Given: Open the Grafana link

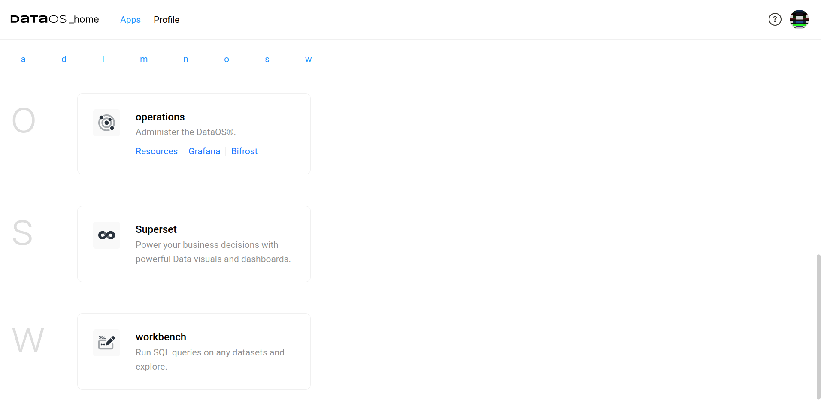Looking at the screenshot, I should coord(204,151).
